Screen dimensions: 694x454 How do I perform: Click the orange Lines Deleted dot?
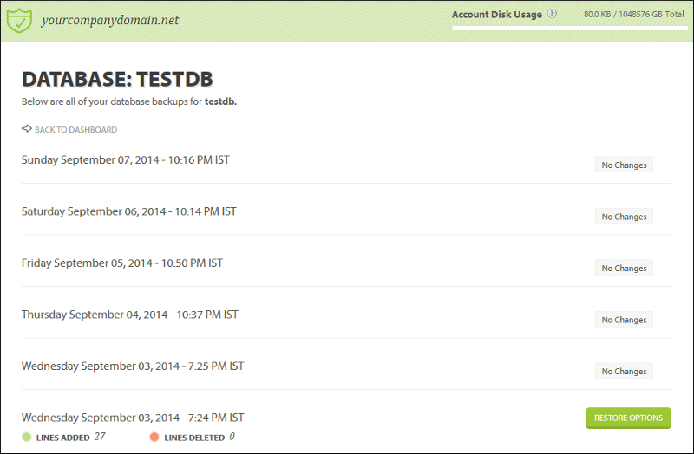(x=154, y=438)
